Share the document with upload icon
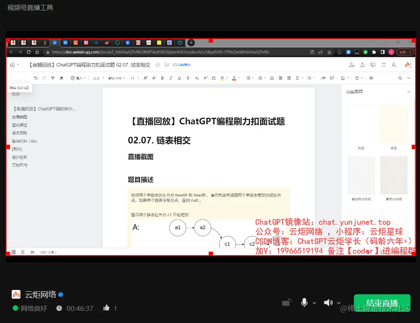Screen dimensions: 420x323 [362, 64]
